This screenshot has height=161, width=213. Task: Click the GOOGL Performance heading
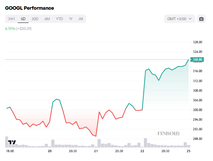(29, 8)
